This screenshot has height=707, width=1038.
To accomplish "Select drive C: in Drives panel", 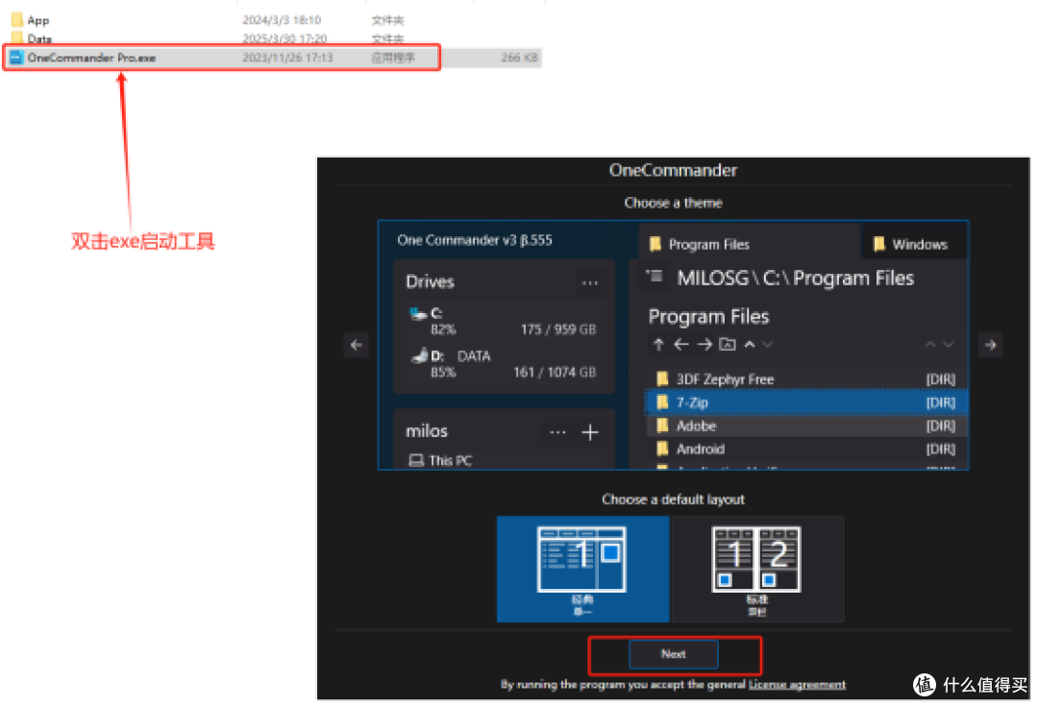I will click(503, 321).
